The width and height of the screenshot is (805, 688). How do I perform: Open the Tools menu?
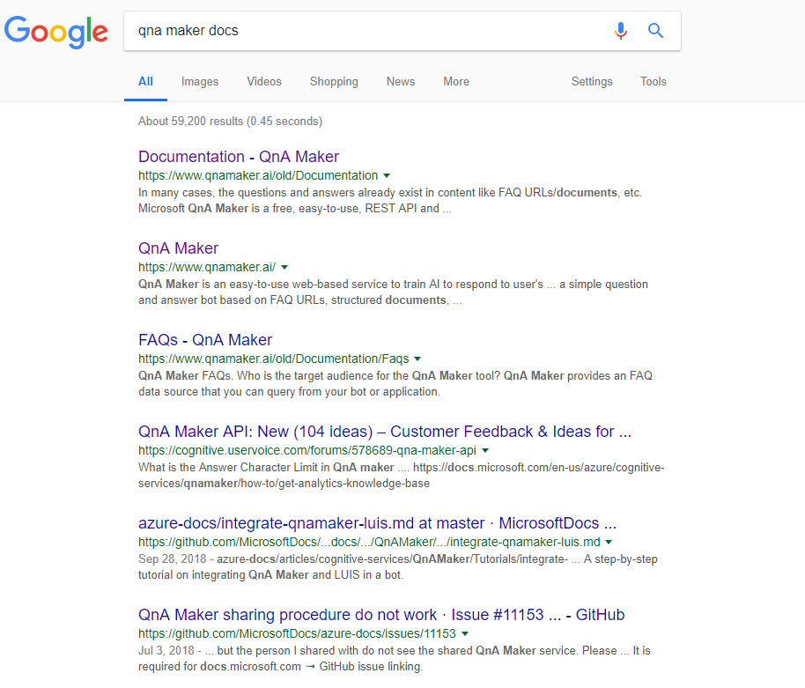coord(653,81)
